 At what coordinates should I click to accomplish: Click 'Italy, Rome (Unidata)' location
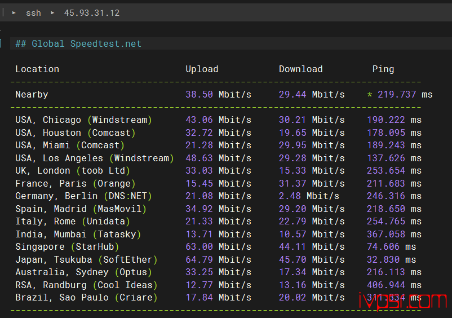click(73, 222)
